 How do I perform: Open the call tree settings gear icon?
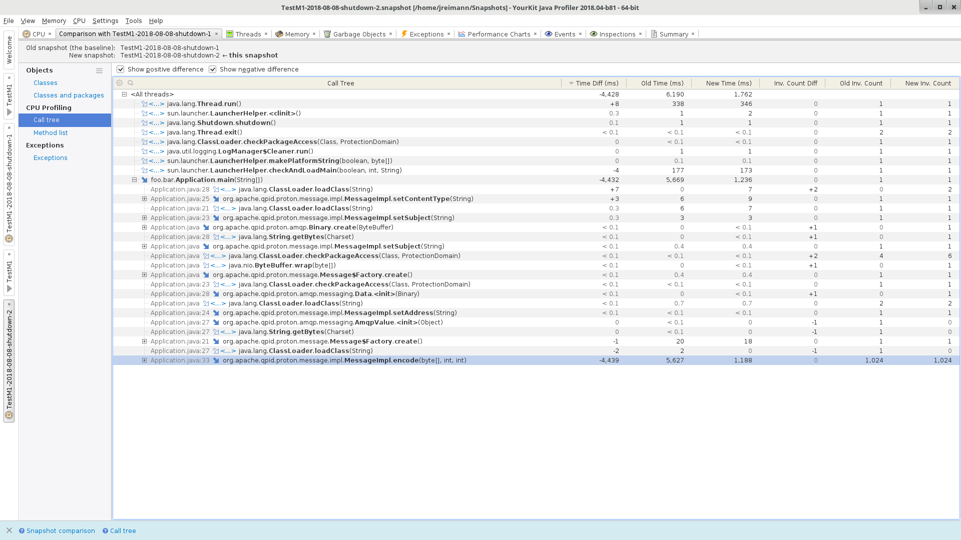[x=120, y=82]
